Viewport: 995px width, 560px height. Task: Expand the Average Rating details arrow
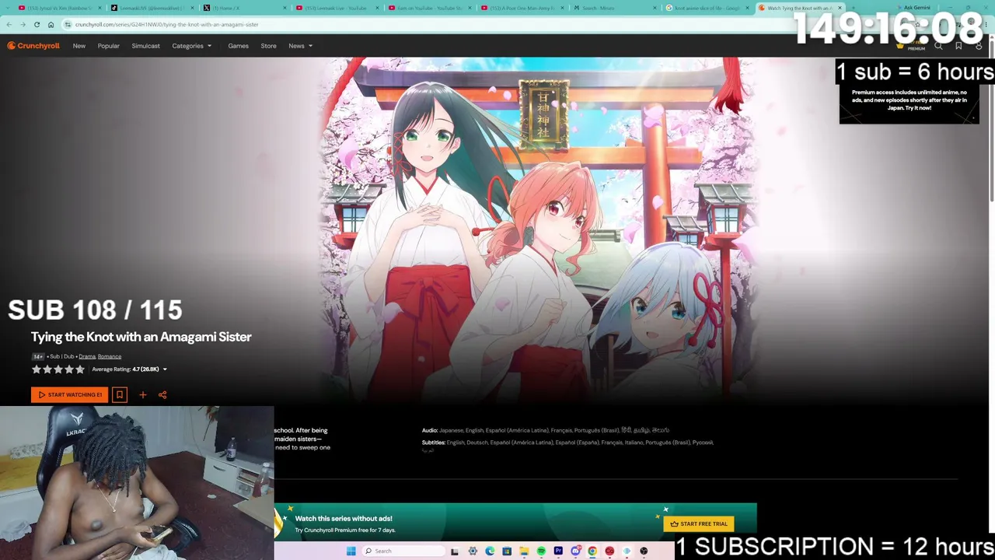(x=165, y=369)
